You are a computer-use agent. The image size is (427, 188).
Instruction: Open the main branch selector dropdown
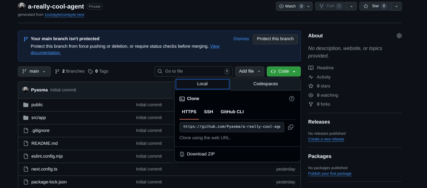(34, 71)
